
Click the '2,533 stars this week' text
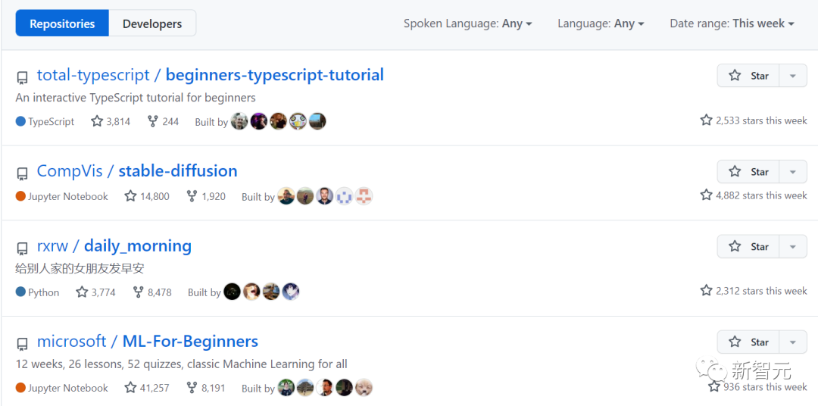click(761, 120)
